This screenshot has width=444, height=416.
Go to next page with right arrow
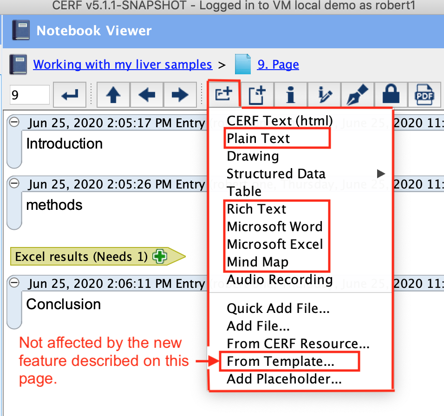[180, 95]
